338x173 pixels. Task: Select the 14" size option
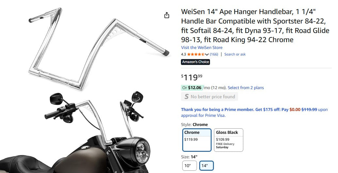coord(206,166)
